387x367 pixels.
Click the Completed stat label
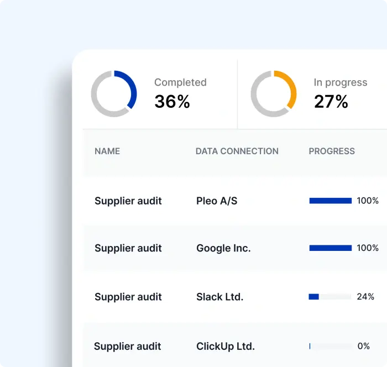(180, 82)
